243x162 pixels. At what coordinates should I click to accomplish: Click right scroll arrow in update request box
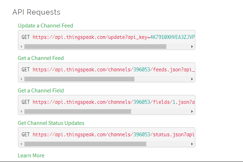click(192, 47)
